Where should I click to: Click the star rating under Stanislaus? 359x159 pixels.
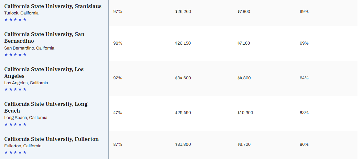pyautogui.click(x=15, y=19)
